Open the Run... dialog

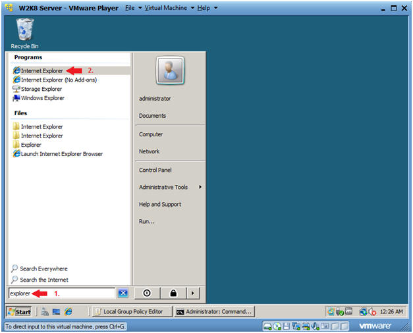(x=147, y=221)
